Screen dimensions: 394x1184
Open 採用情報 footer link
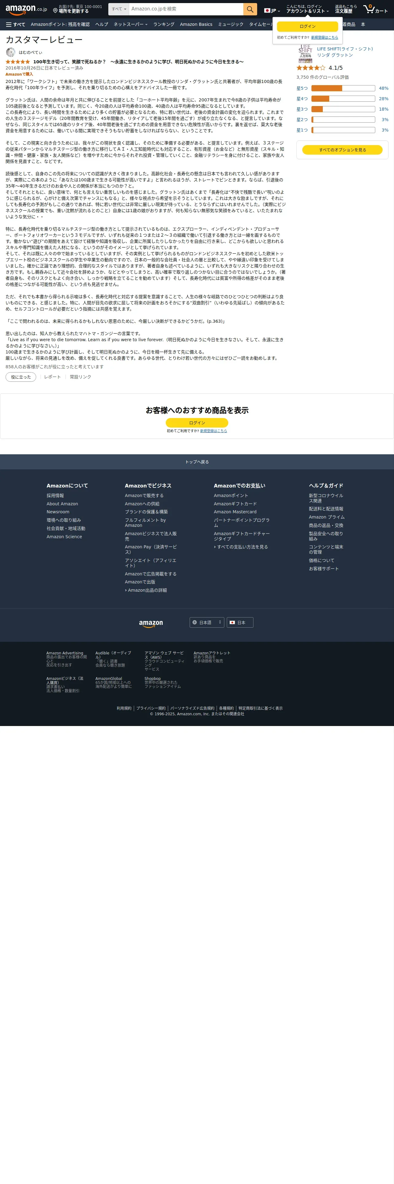[x=55, y=496]
